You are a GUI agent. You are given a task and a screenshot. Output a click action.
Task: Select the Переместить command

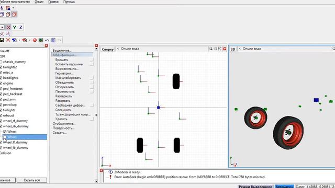click(x=65, y=92)
